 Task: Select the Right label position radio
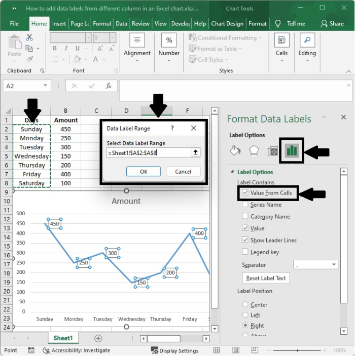pyautogui.click(x=245, y=325)
